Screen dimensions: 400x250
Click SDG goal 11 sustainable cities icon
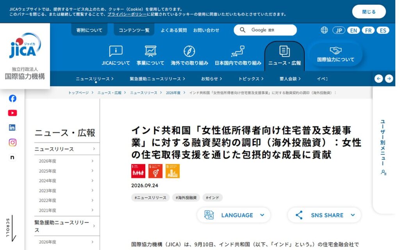pos(172,171)
